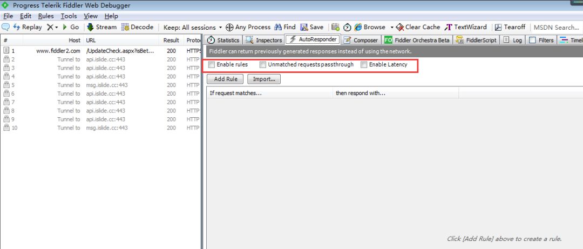The width and height of the screenshot is (583, 249).
Task: Check Unmatched requests passthrough checkbox
Action: tap(263, 65)
